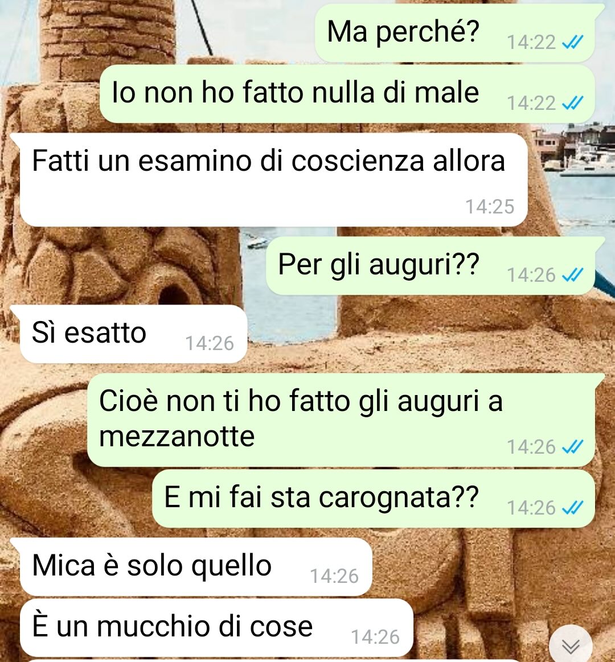Tap 14:26 timestamp beside 'Mica è solo quello'
This screenshot has width=615, height=662.
coord(334,576)
